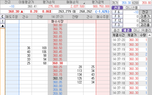Open the 위클리 tab
The image size is (152, 95).
(x=146, y=30)
